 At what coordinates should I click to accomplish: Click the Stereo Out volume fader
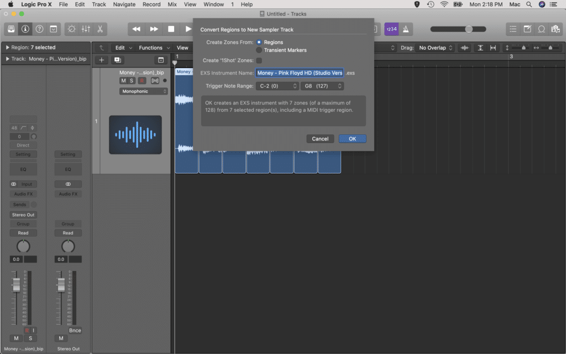[x=61, y=285]
